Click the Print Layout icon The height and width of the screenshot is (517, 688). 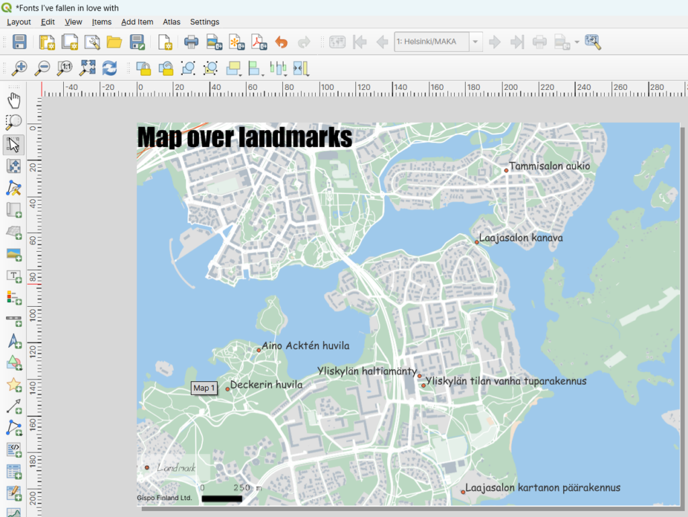pyautogui.click(x=191, y=42)
